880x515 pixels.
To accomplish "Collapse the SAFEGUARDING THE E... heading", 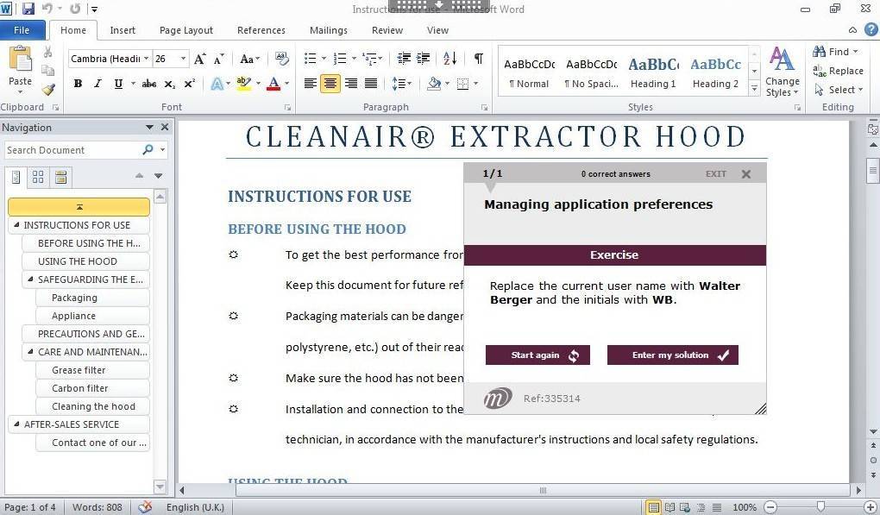I will (31, 279).
